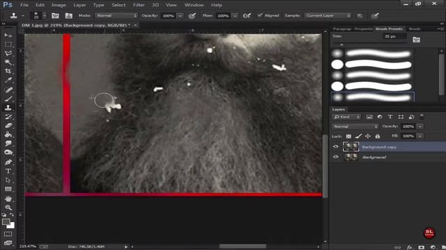Filter layers by pixel layers
This screenshot has height=250, width=446.
pyautogui.click(x=369, y=117)
